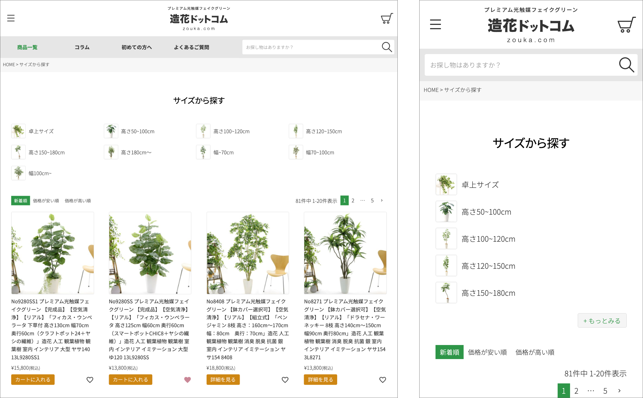Select 高さ180cm〜 size category thumbnail
Image resolution: width=643 pixels, height=398 pixels.
[111, 152]
